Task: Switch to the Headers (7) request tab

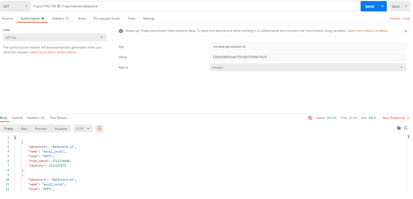Action: 60,18
